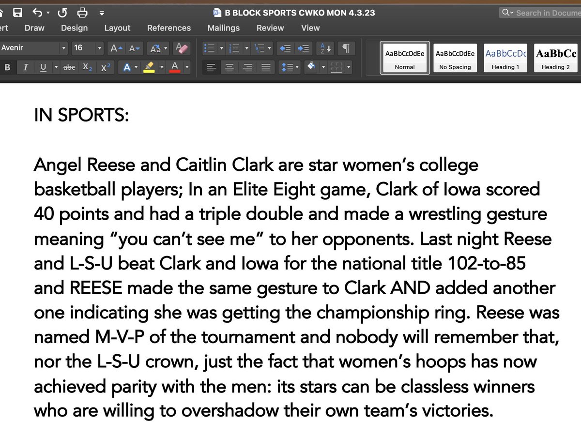This screenshot has height=436, width=581.
Task: Print the document using printer icon
Action: 83,13
